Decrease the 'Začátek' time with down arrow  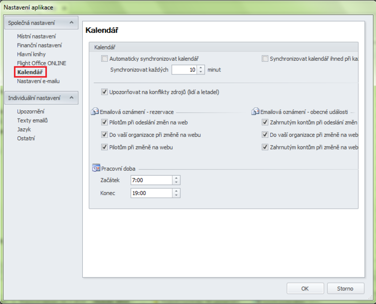(176, 182)
